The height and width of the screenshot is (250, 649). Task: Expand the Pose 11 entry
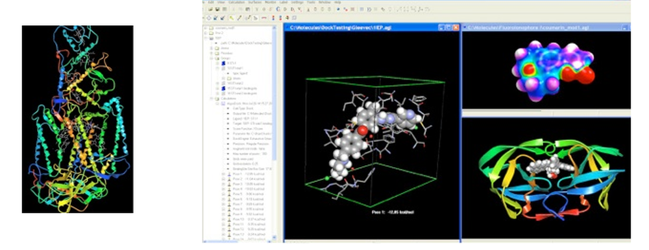tap(223, 224)
